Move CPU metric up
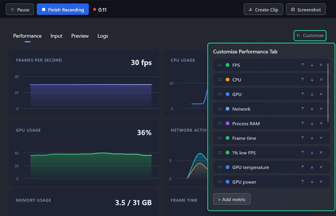Image resolution: width=336 pixels, height=216 pixels. 303,80
